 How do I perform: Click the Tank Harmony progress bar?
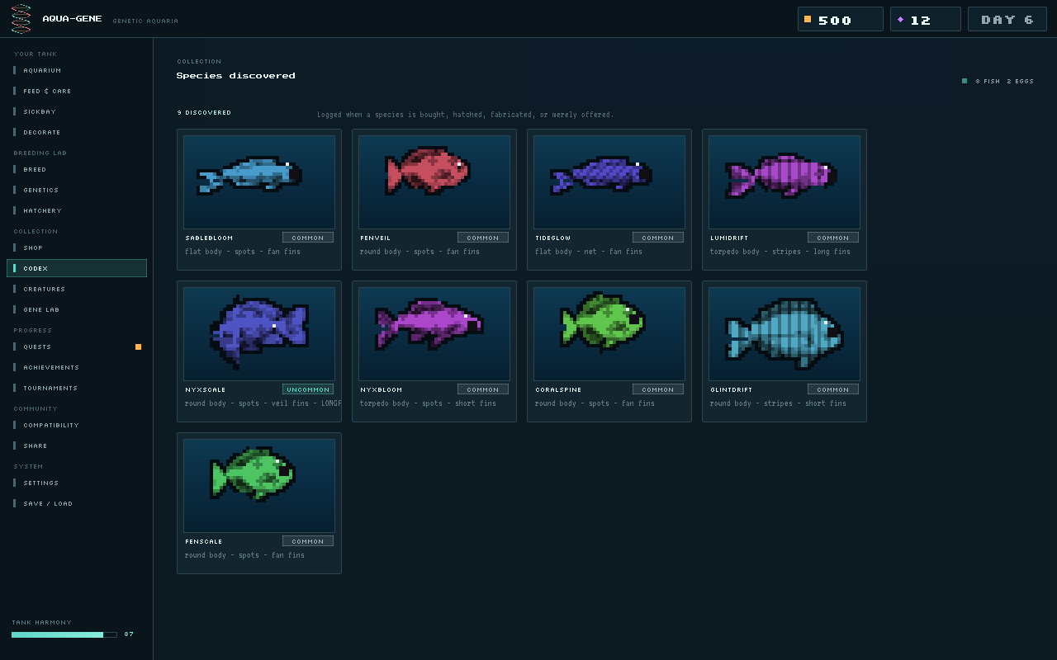click(64, 634)
